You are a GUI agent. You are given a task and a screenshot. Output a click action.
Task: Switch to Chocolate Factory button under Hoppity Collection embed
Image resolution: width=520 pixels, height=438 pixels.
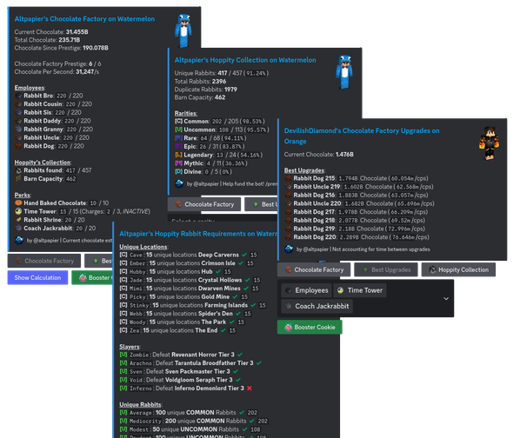(204, 204)
